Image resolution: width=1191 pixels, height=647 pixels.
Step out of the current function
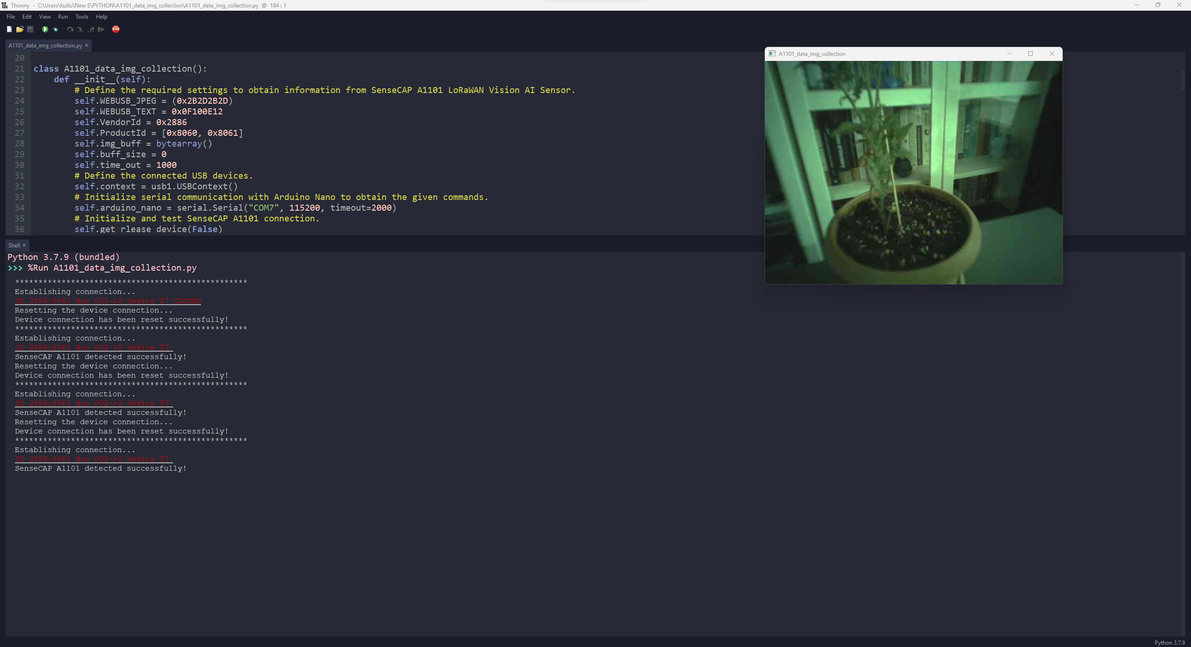pos(91,29)
